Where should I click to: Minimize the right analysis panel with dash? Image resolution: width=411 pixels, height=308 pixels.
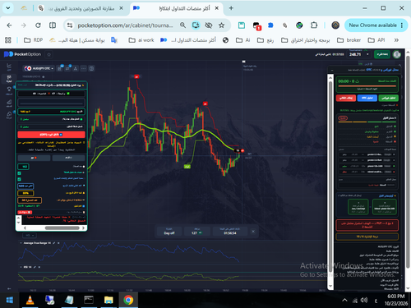(x=332, y=70)
